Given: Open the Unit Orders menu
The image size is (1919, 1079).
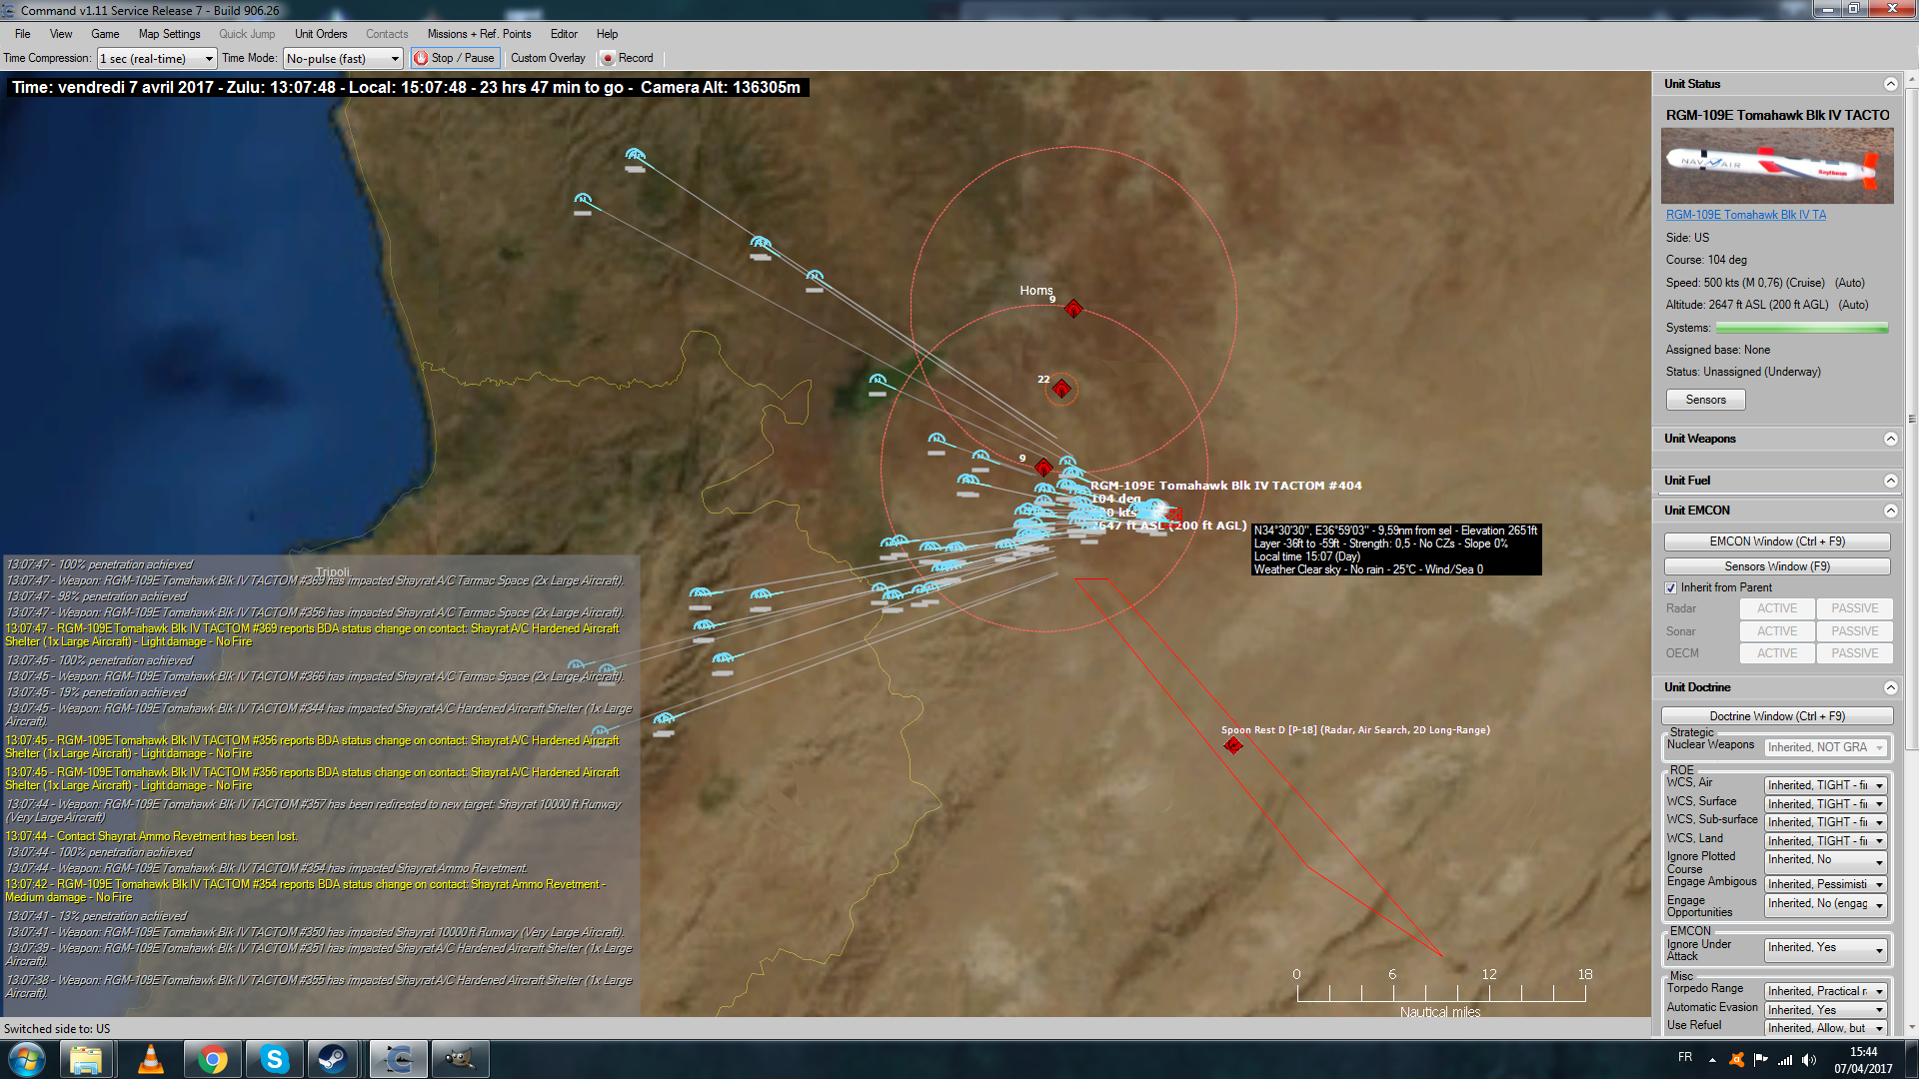Looking at the screenshot, I should pos(321,34).
